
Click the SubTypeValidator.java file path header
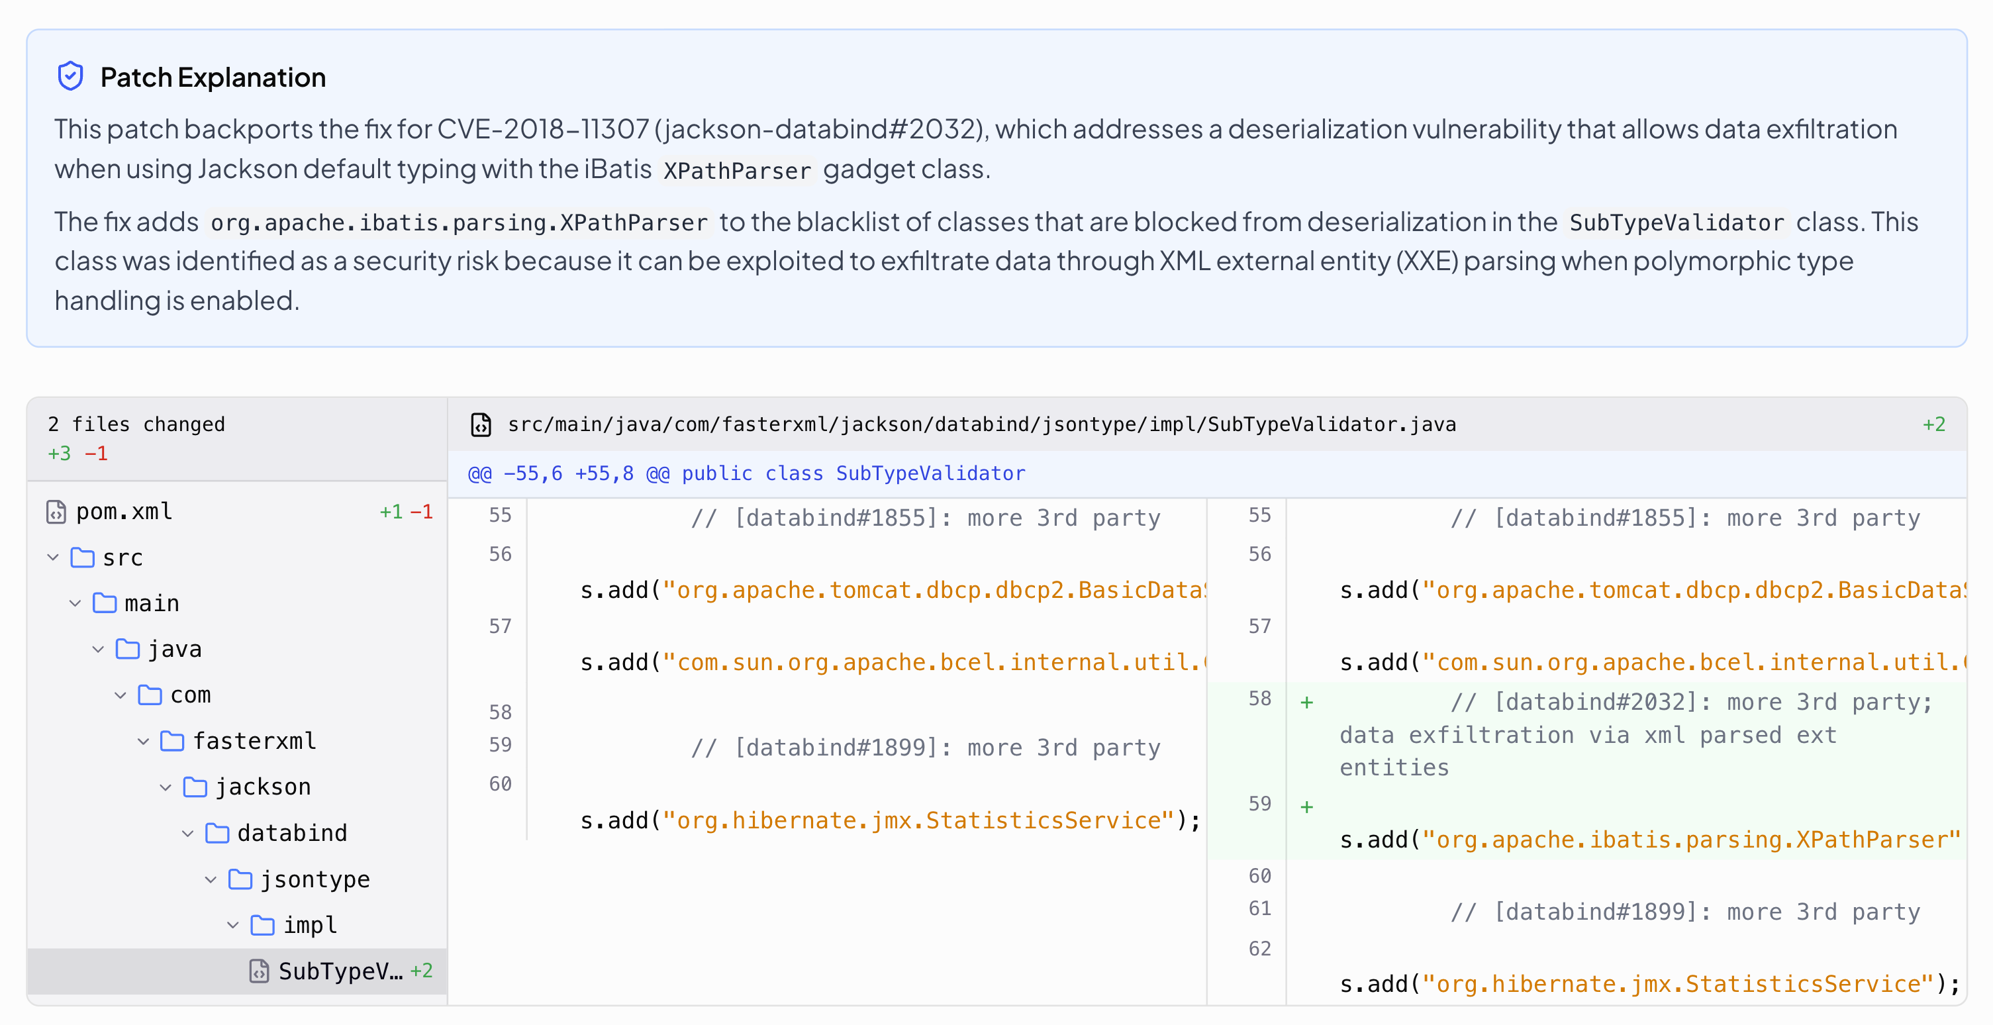coord(981,424)
